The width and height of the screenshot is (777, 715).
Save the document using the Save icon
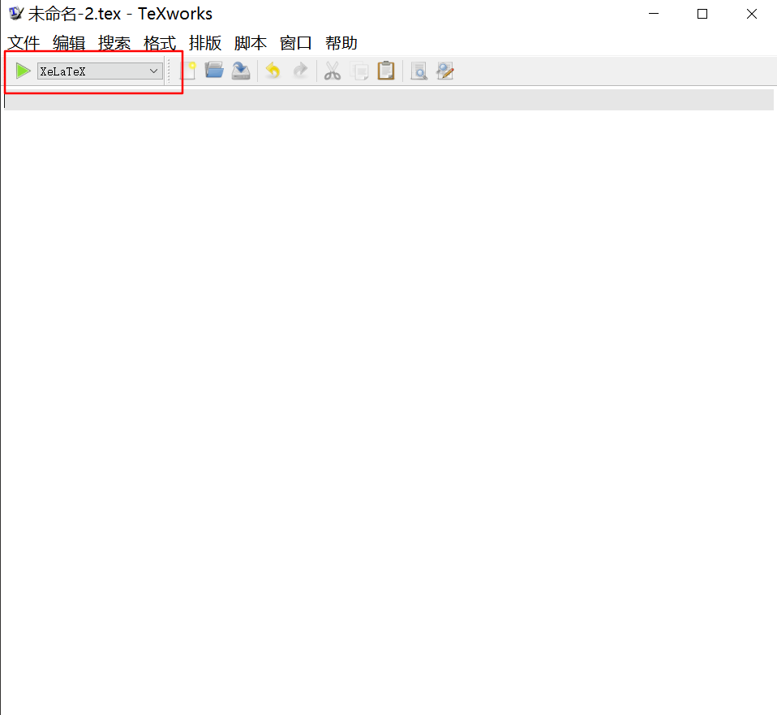241,71
